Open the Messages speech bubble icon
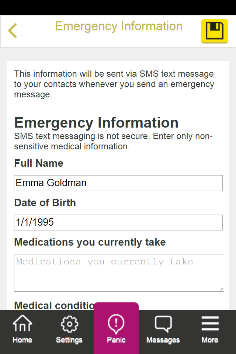This screenshot has height=354, width=236. (163, 324)
